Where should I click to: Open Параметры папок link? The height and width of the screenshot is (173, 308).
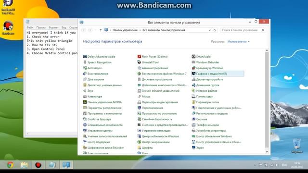(x=207, y=102)
